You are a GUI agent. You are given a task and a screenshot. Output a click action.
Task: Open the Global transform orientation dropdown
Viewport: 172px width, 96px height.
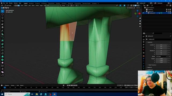point(63,5)
